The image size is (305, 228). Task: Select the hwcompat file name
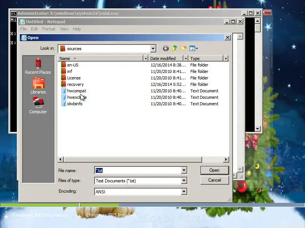point(77,91)
